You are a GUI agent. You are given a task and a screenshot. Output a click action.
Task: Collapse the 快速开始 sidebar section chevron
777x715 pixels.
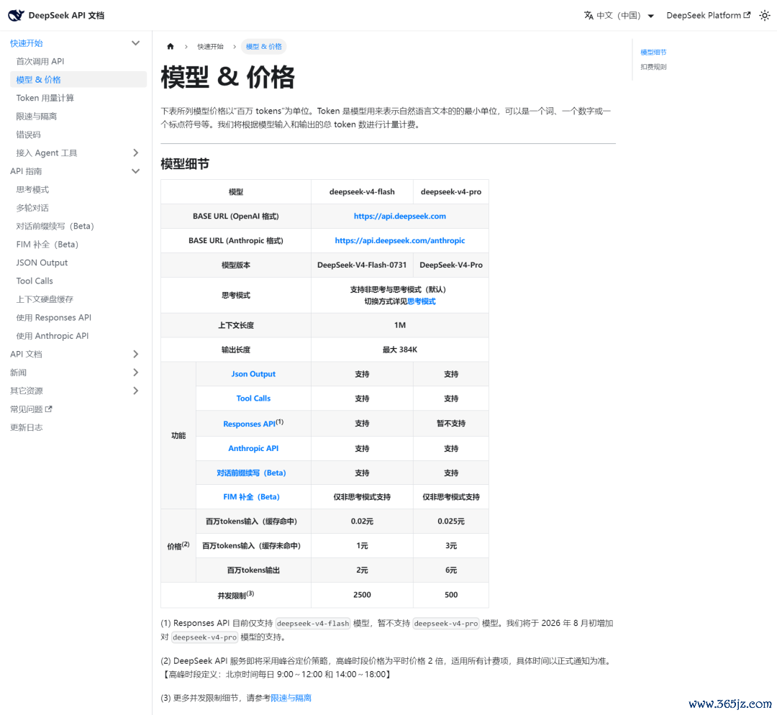(x=135, y=43)
